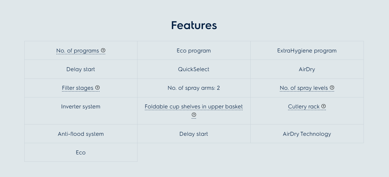Click the question mark next to No. of spray levels

(x=332, y=88)
